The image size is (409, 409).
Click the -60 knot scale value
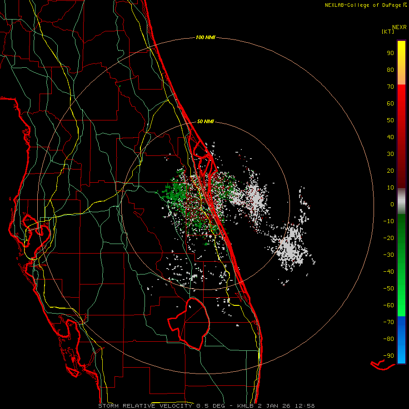[x=389, y=305]
